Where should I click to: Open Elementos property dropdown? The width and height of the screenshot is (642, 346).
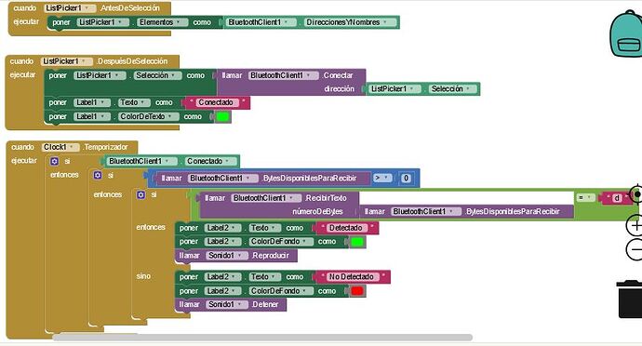[162, 22]
